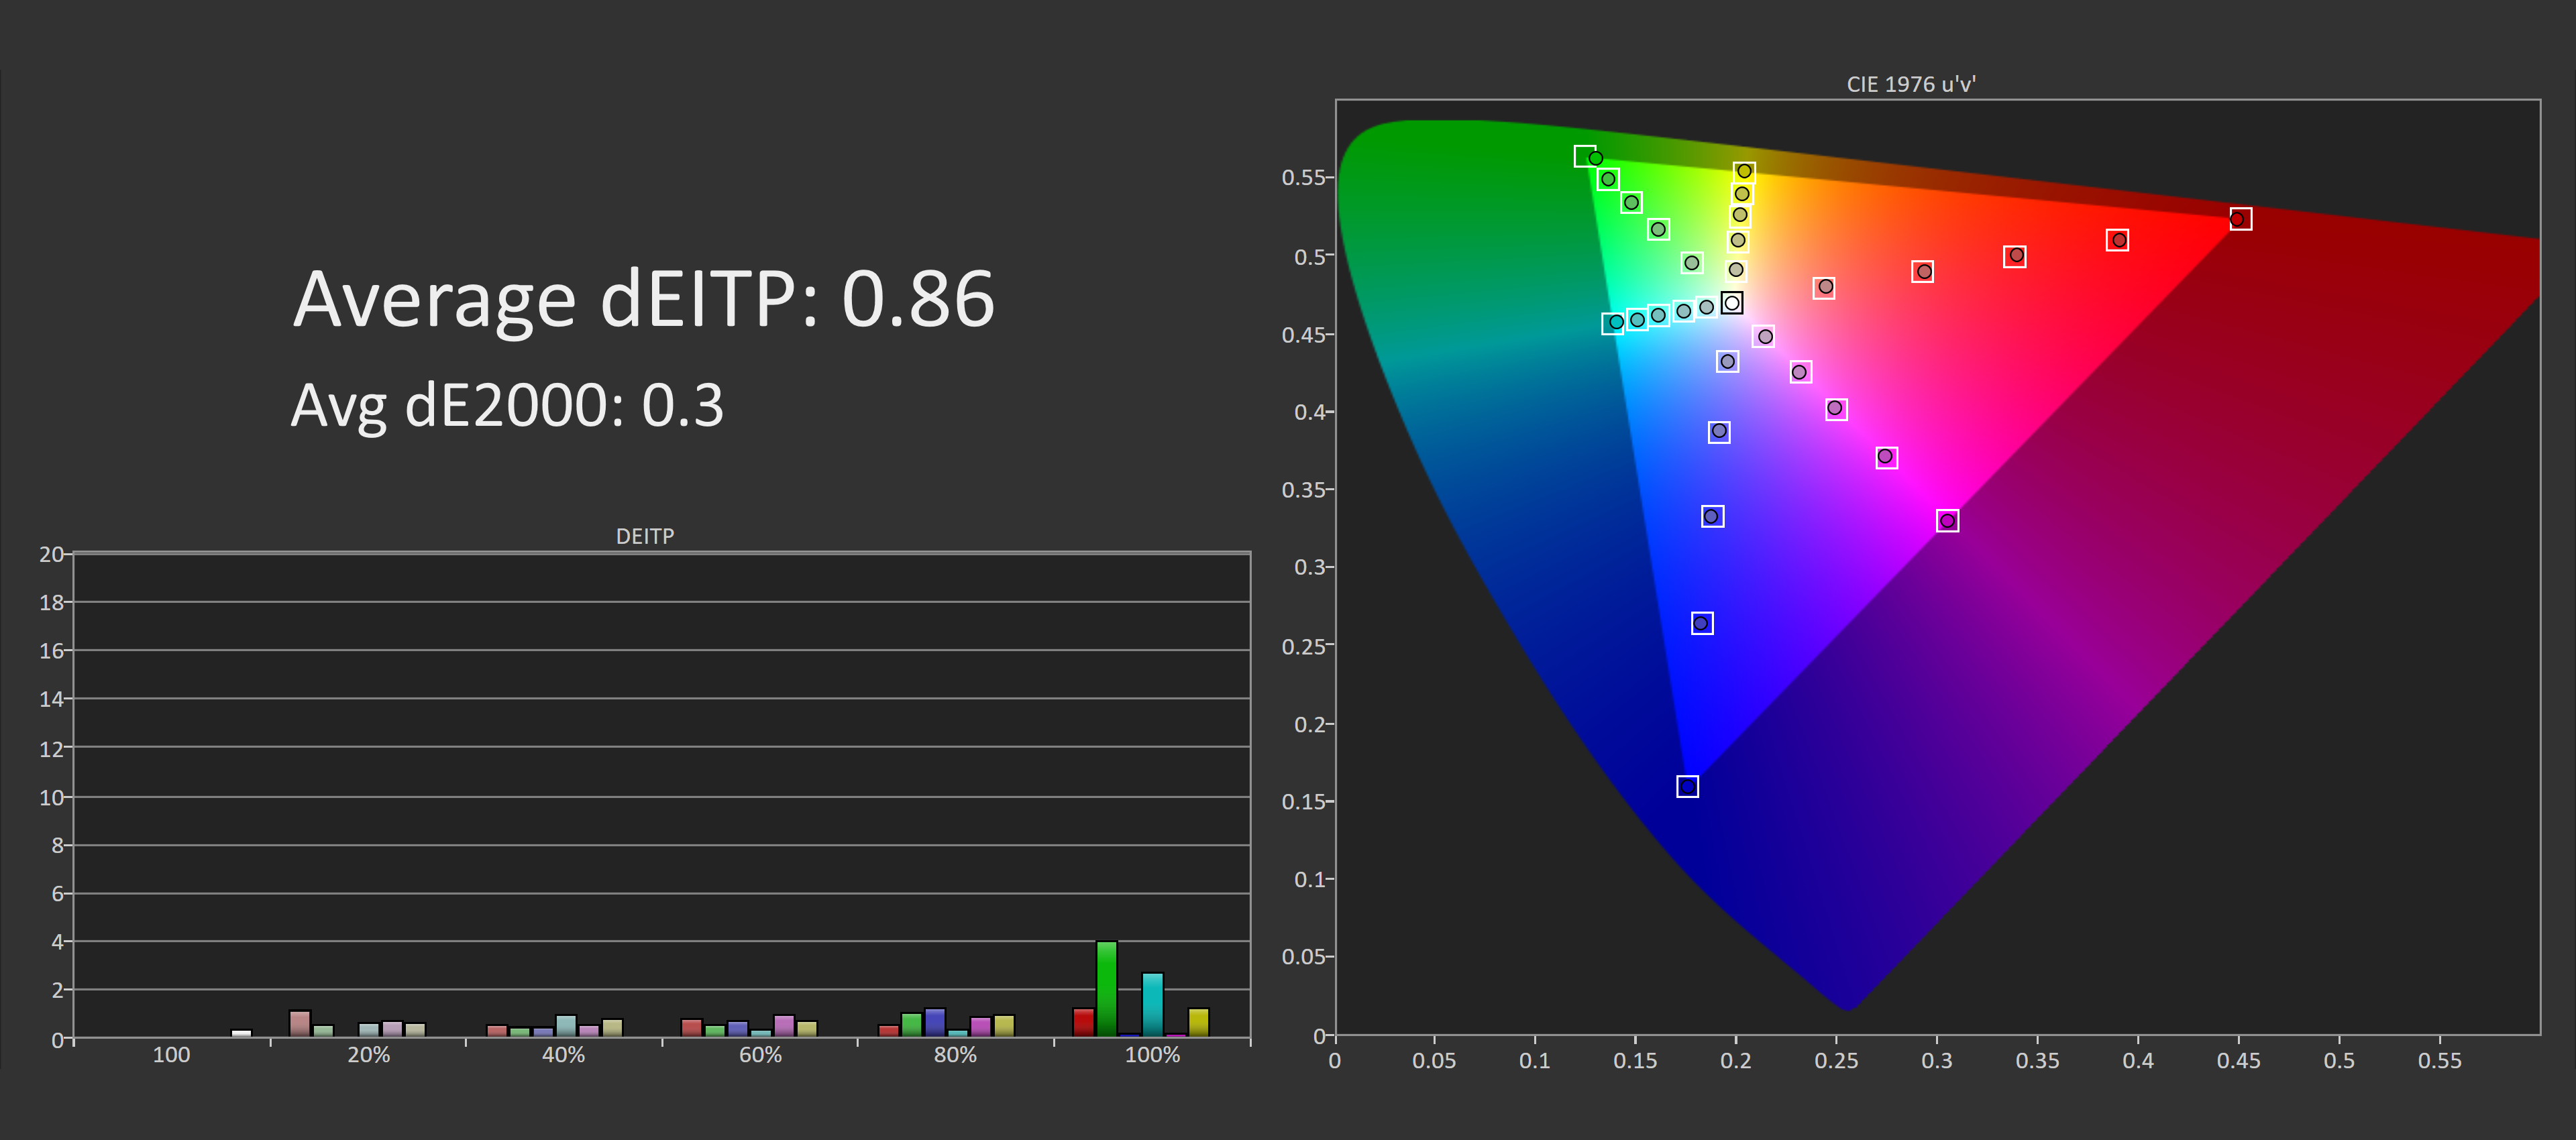2576x1140 pixels.
Task: Select the bottommost blue primary marker
Action: point(1687,786)
